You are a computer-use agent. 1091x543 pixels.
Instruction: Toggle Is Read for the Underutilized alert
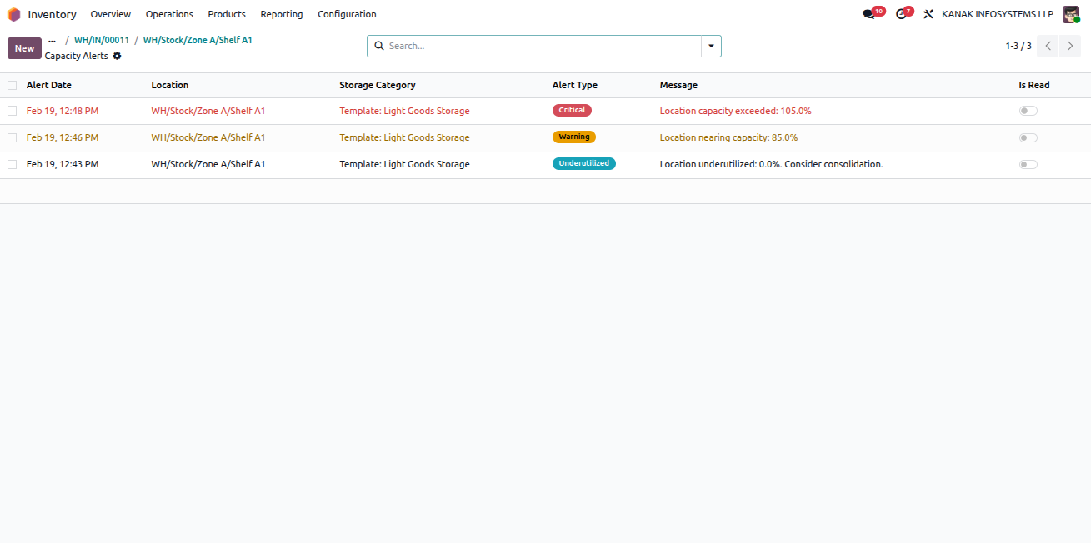1028,164
